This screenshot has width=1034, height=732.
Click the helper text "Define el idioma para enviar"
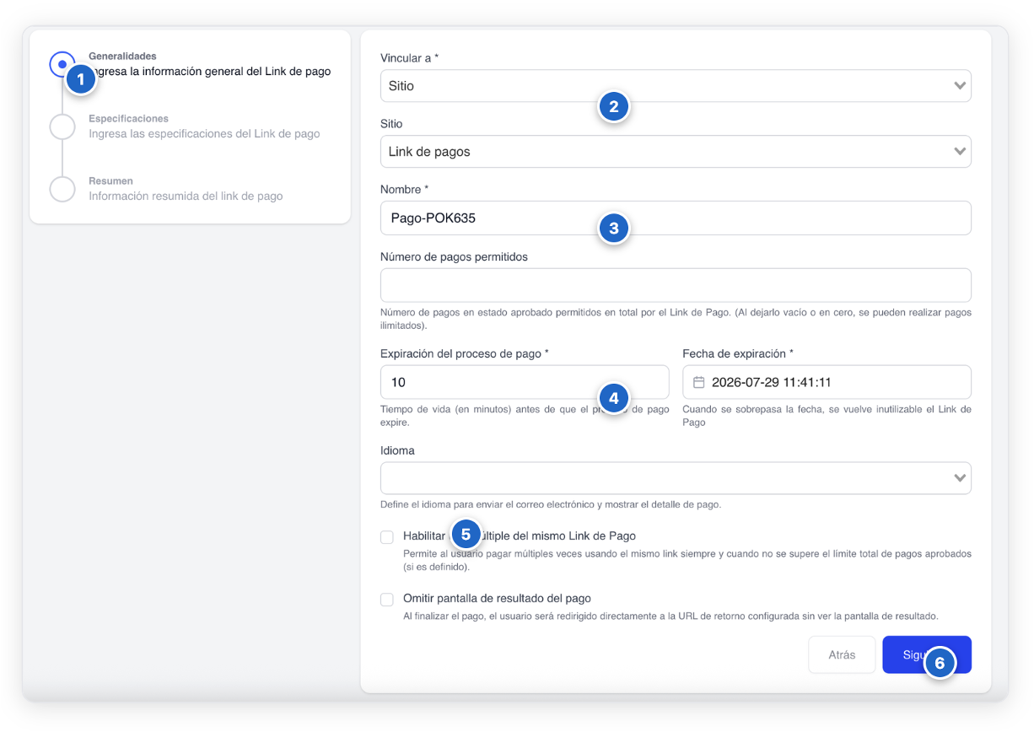coord(551,505)
